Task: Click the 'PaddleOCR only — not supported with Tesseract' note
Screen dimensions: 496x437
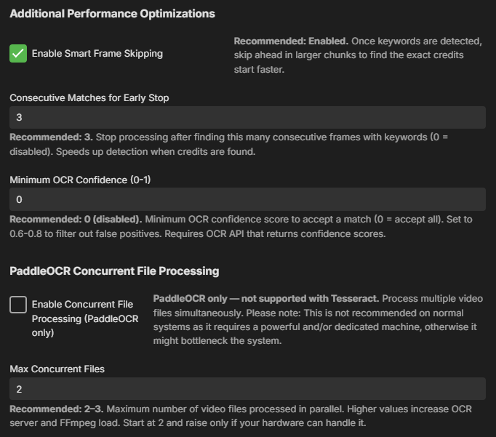Action: click(266, 299)
